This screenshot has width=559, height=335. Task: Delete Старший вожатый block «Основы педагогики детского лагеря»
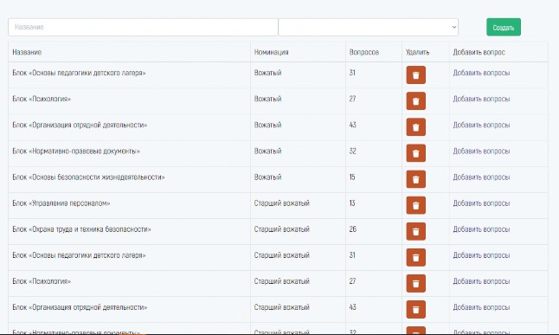(x=415, y=257)
